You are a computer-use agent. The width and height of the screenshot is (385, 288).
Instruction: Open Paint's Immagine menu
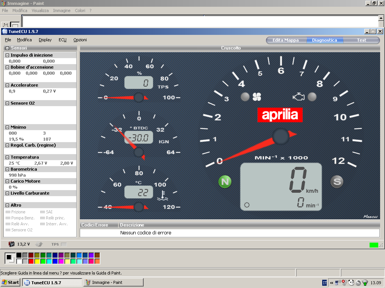pos(62,10)
